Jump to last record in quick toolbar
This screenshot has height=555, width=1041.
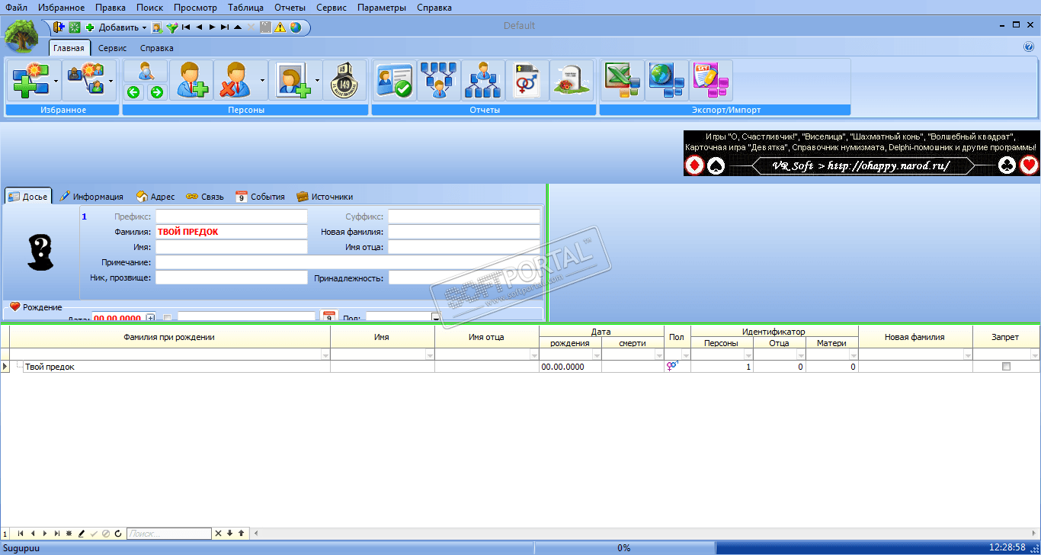225,27
